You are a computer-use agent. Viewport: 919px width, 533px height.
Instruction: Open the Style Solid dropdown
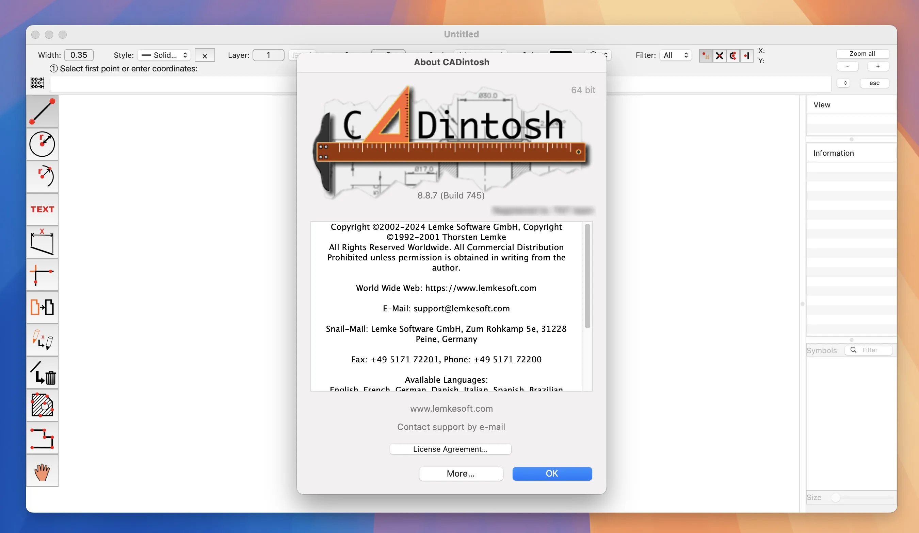click(164, 55)
